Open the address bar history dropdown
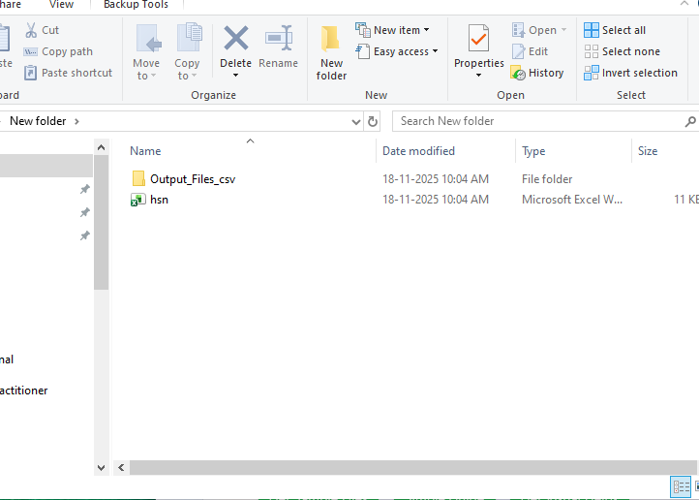The height and width of the screenshot is (500, 699). coord(355,121)
